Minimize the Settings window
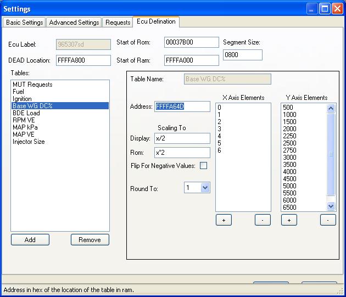Screen dimensions: 346x297 click(312, 9)
